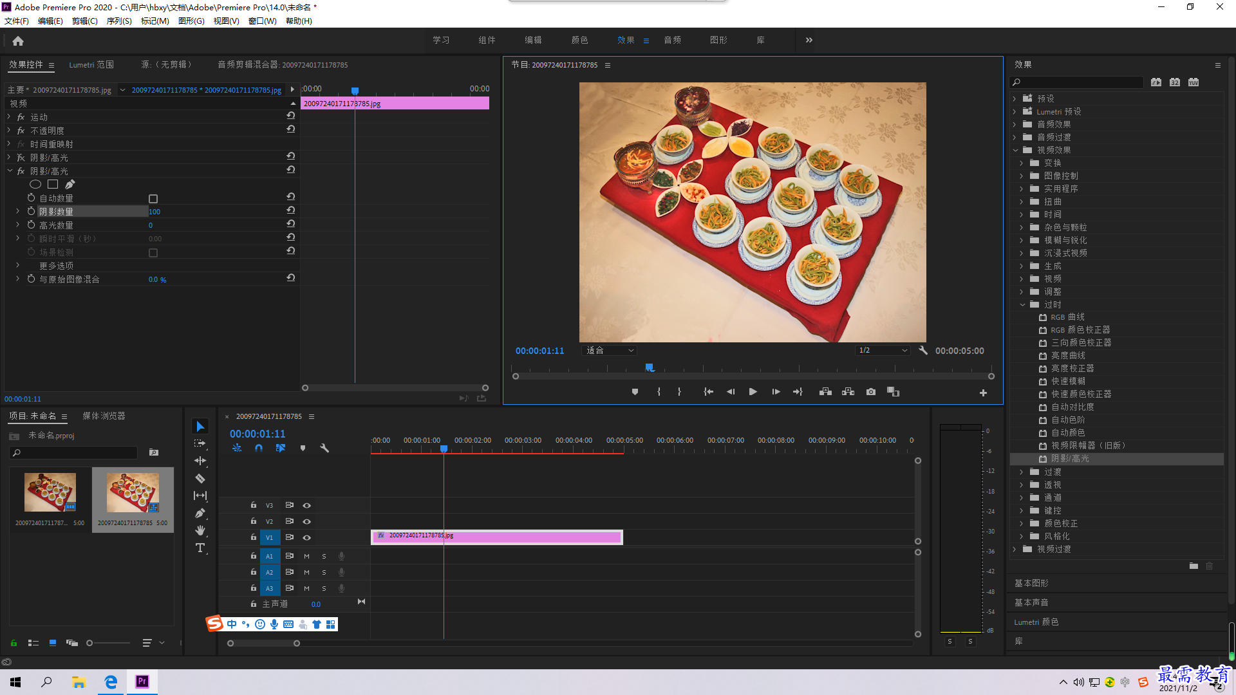Select the Razor tool

200,478
